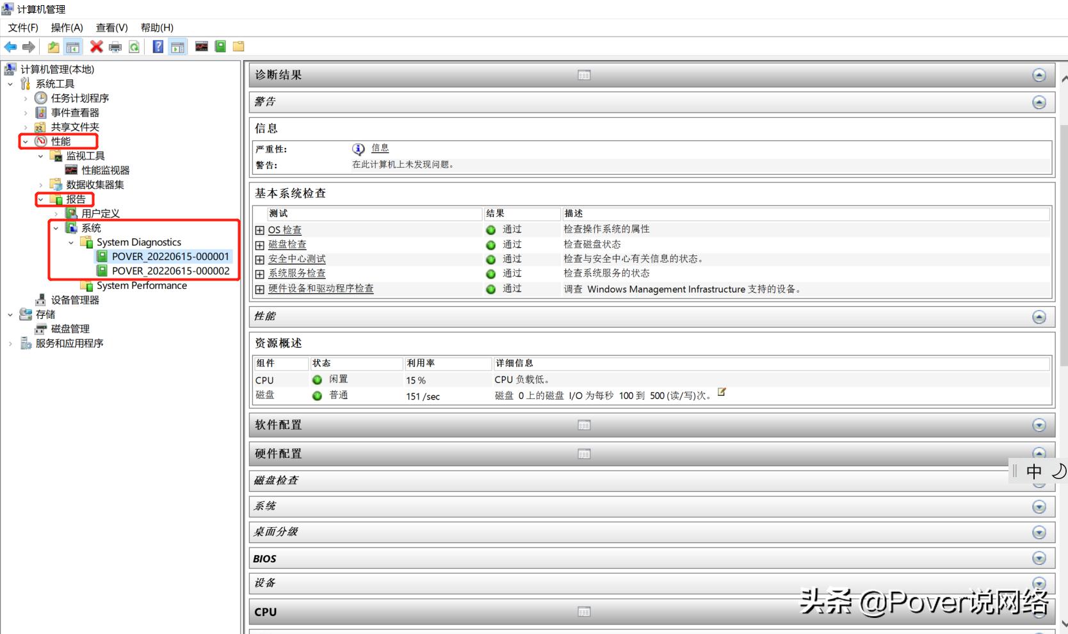Toggle the show/hide console tree icon
1068x634 pixels.
[73, 46]
